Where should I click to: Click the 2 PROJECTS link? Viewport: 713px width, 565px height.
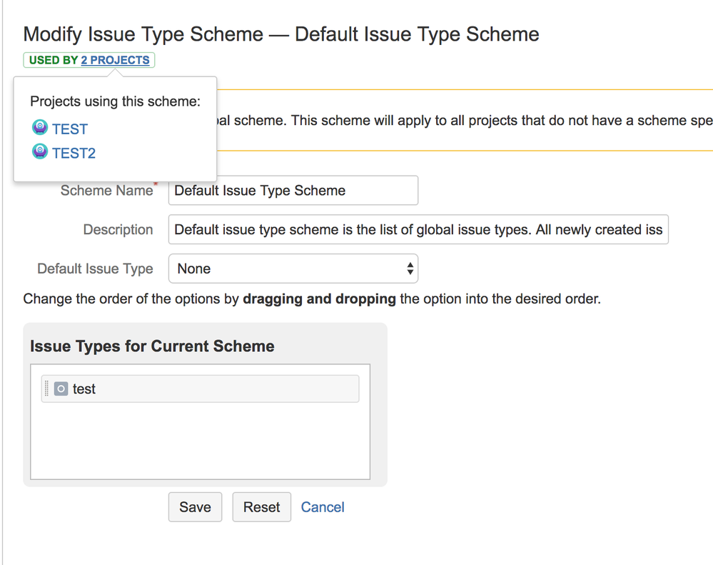click(115, 60)
